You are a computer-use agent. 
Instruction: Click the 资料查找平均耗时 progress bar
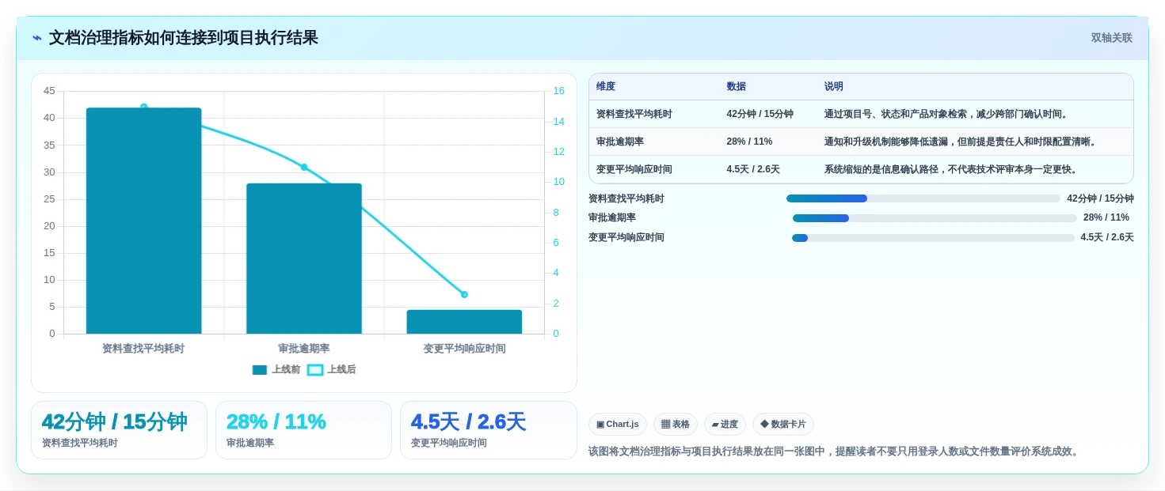tap(923, 198)
